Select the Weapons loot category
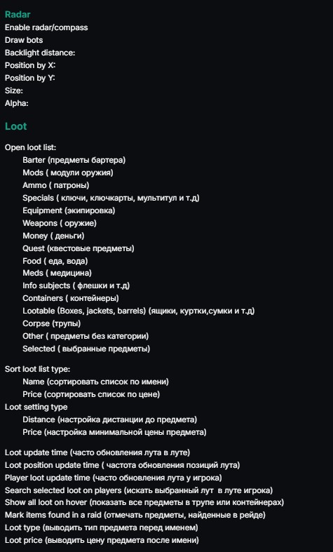Screen dimensions: 333x552 (x=60, y=223)
